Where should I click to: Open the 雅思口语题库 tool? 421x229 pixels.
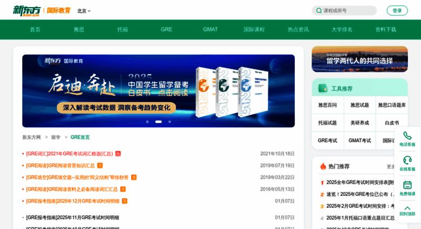click(392, 105)
